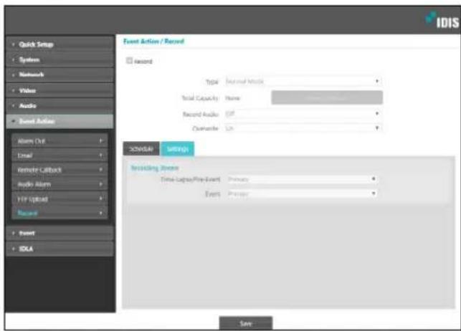Open the Event stream dropdown
This screenshot has width=461, height=331.
tap(303, 193)
